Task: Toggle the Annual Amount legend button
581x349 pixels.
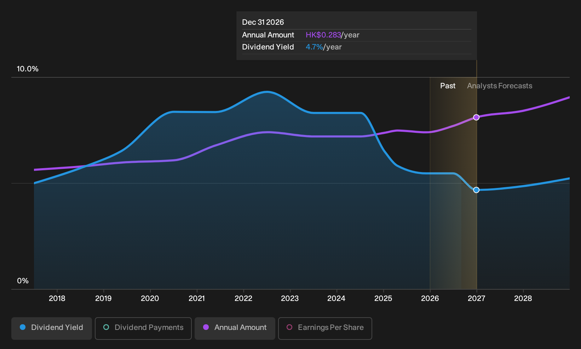Action: click(235, 329)
